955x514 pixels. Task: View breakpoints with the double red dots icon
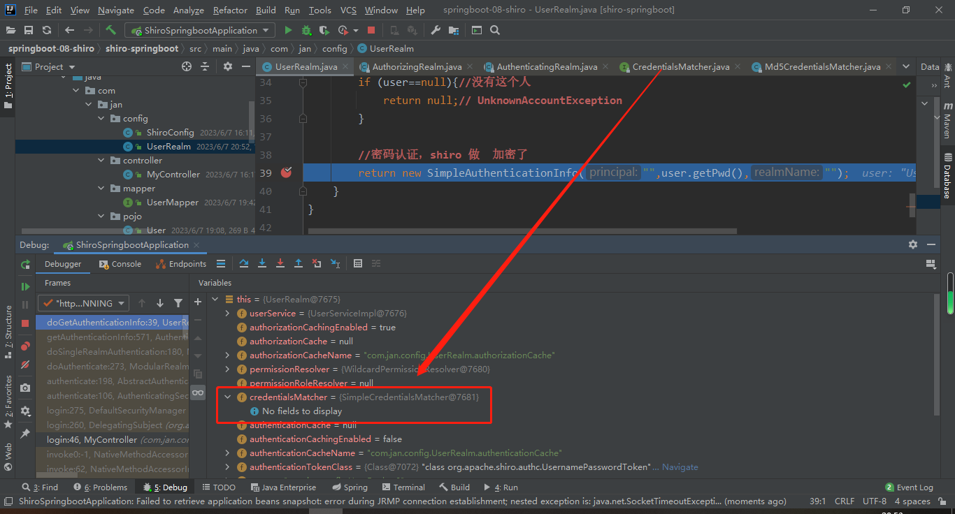pos(25,346)
